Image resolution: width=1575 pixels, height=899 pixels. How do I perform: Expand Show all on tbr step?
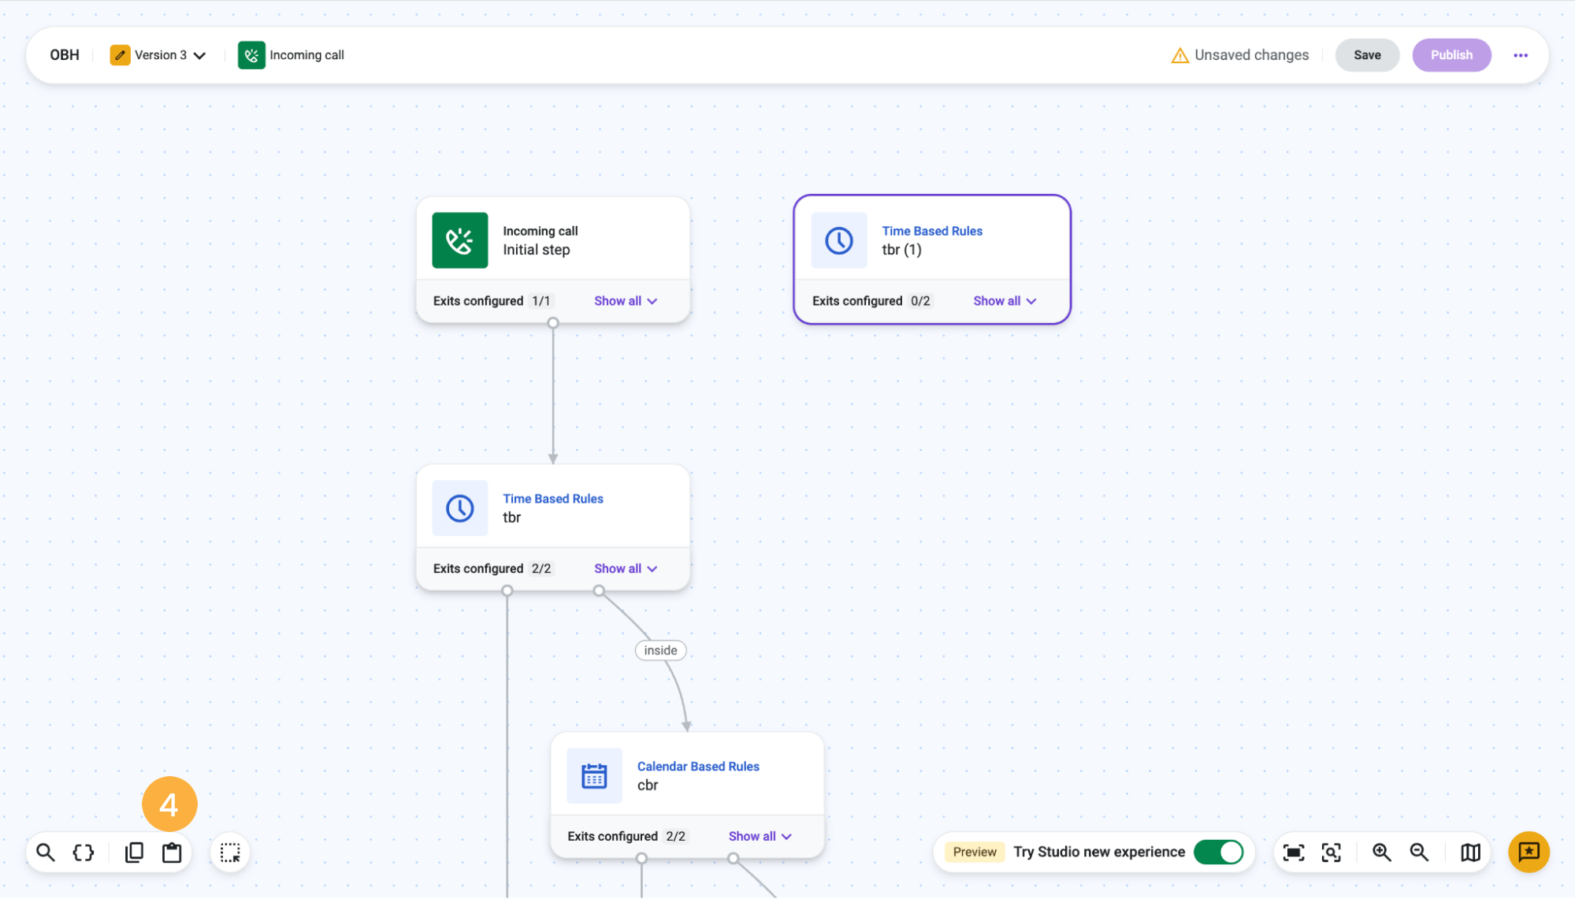point(626,569)
